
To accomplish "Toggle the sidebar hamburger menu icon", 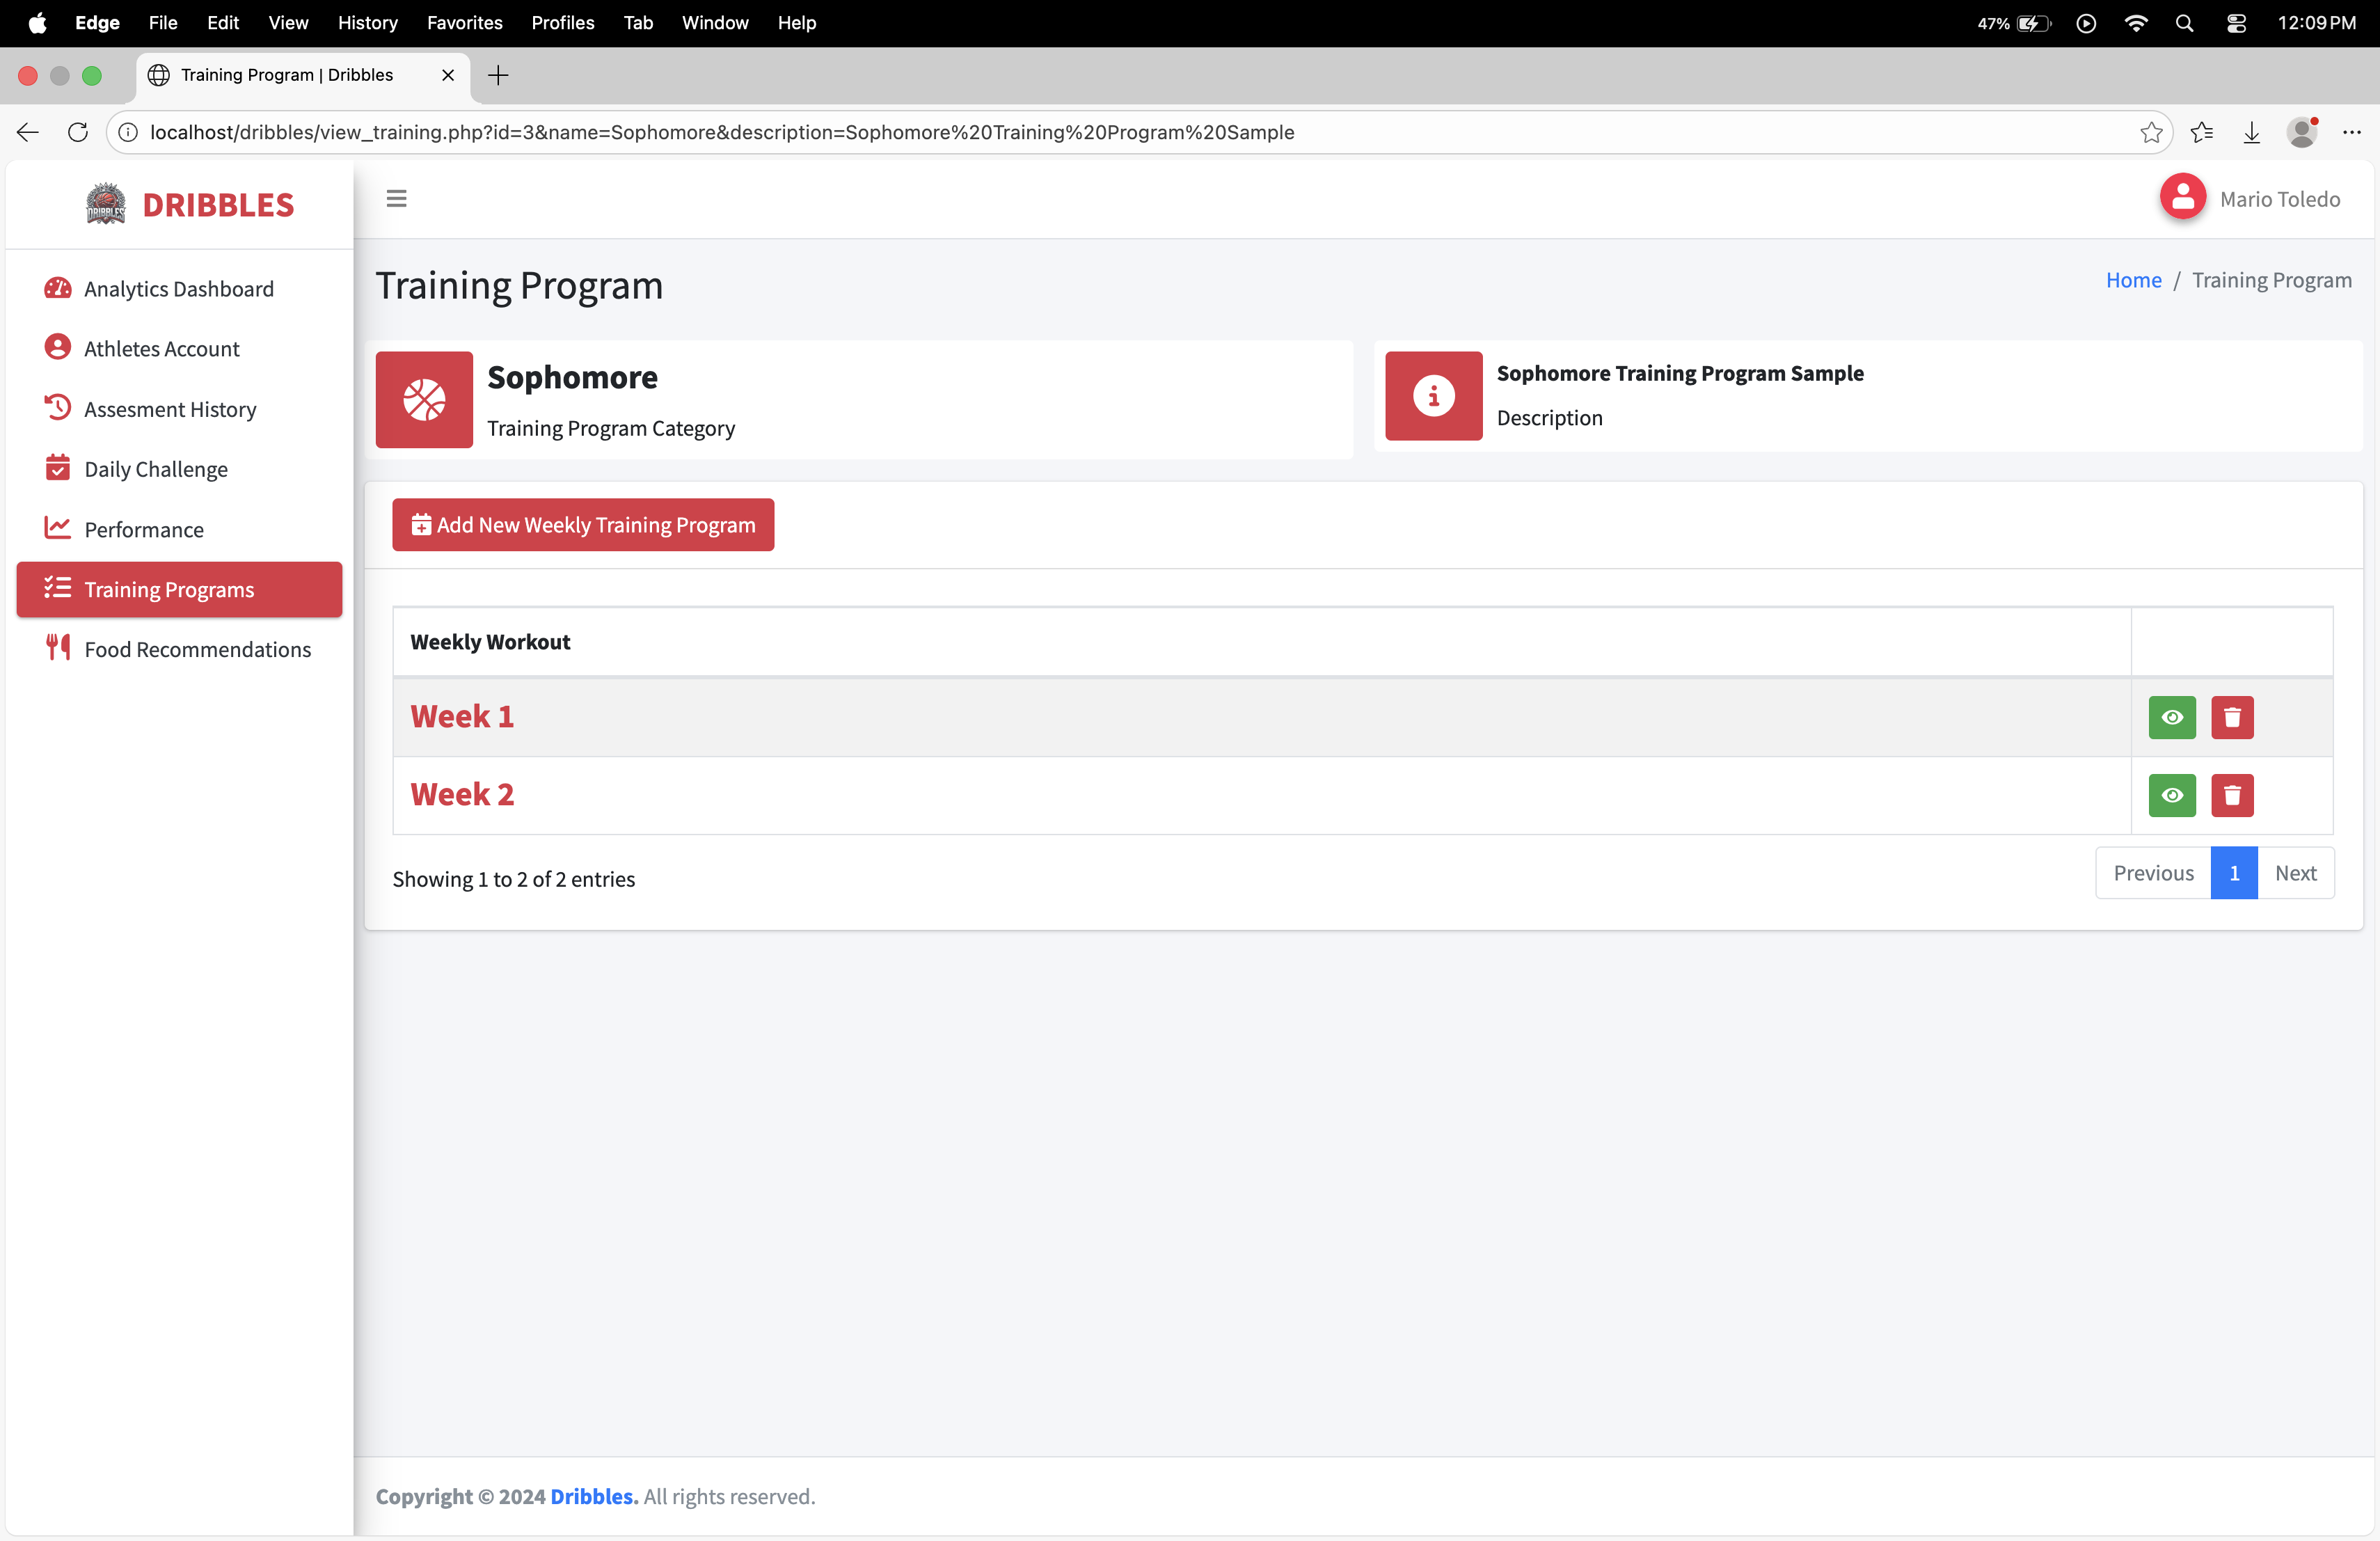I will pyautogui.click(x=396, y=199).
